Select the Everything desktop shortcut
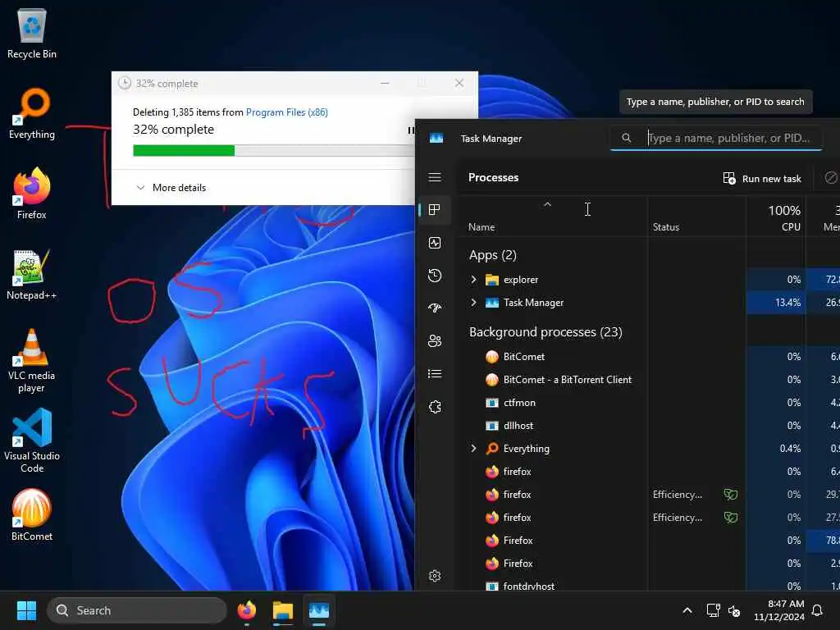Image resolution: width=840 pixels, height=630 pixels. pos(32,114)
